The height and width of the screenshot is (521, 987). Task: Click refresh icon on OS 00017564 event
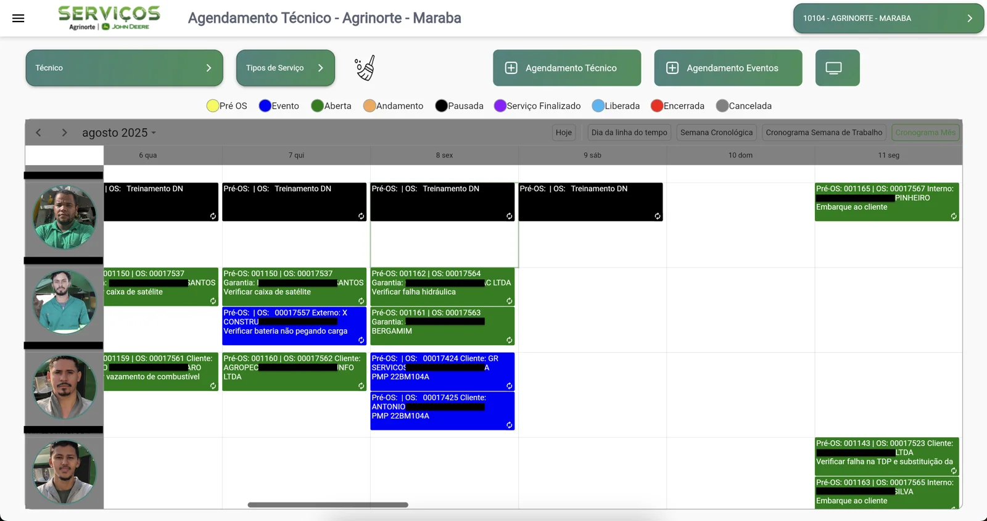point(510,302)
